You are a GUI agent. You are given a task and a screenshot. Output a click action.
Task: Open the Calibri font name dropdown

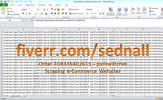(36, 9)
